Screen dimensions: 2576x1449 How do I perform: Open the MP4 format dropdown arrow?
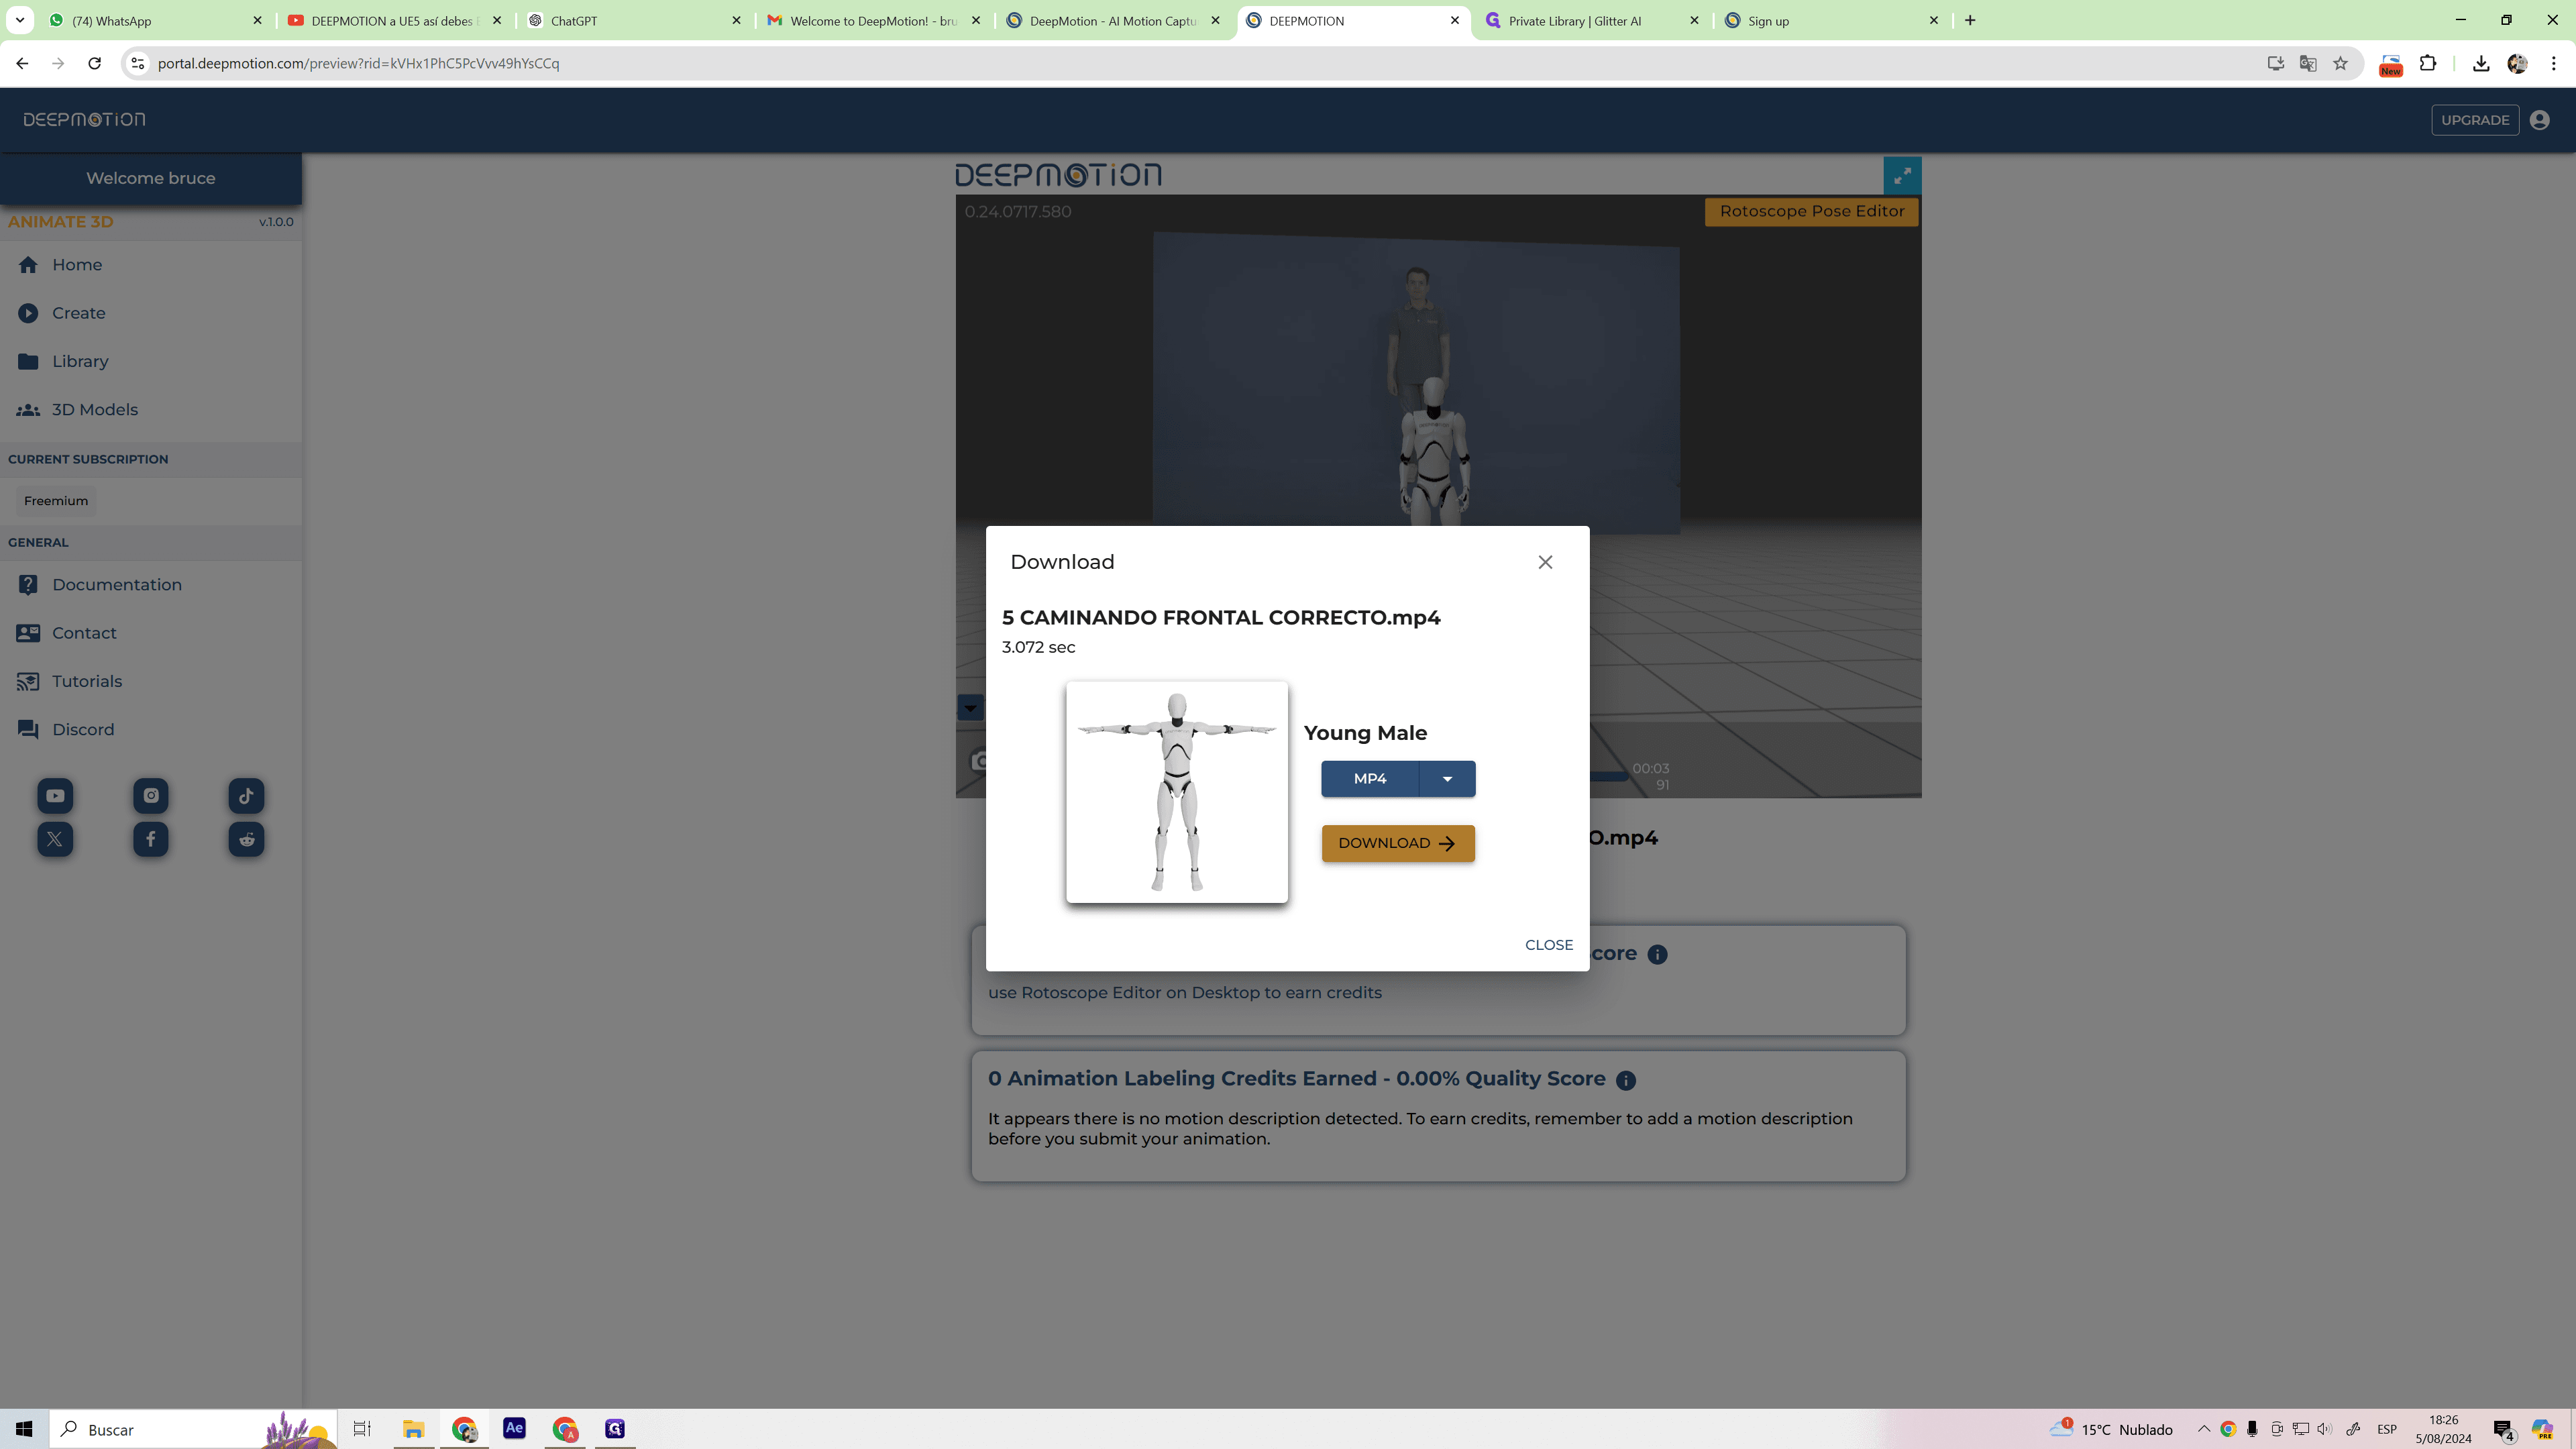point(1447,779)
